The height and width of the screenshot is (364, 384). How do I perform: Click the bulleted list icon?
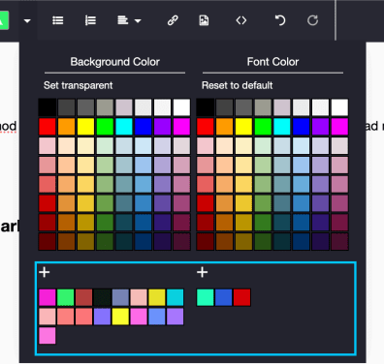pyautogui.click(x=58, y=20)
